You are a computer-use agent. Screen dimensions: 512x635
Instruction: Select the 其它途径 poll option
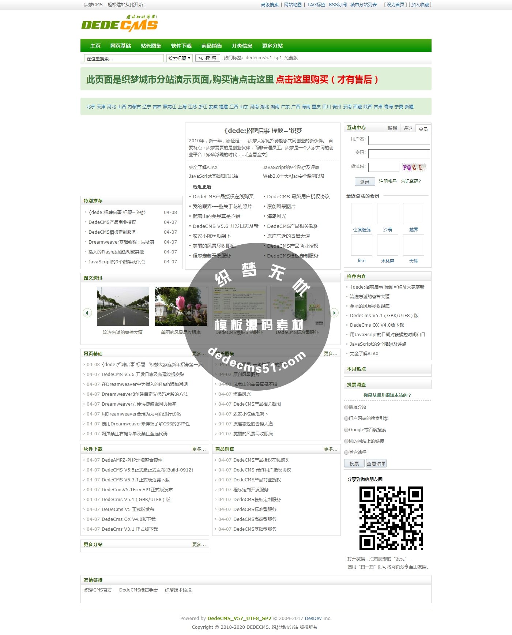pos(346,452)
